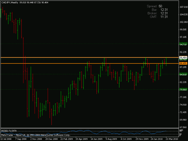
Task: Click the 21 Mar 2010 date label
Action: point(172,139)
